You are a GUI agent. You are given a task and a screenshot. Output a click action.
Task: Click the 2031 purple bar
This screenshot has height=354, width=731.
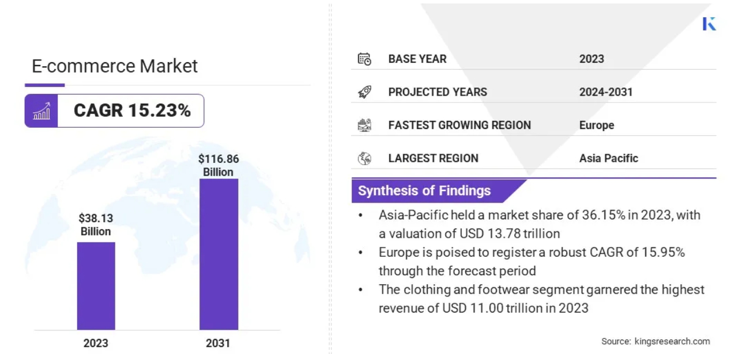(218, 254)
